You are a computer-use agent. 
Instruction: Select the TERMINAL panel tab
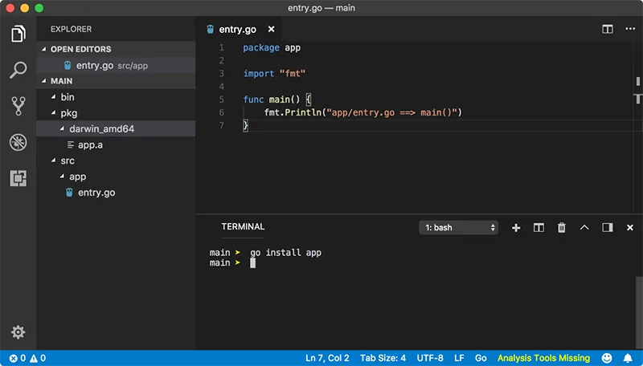coord(243,227)
